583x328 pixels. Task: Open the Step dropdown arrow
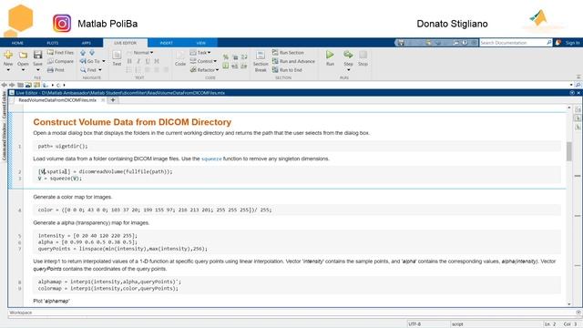tap(348, 70)
